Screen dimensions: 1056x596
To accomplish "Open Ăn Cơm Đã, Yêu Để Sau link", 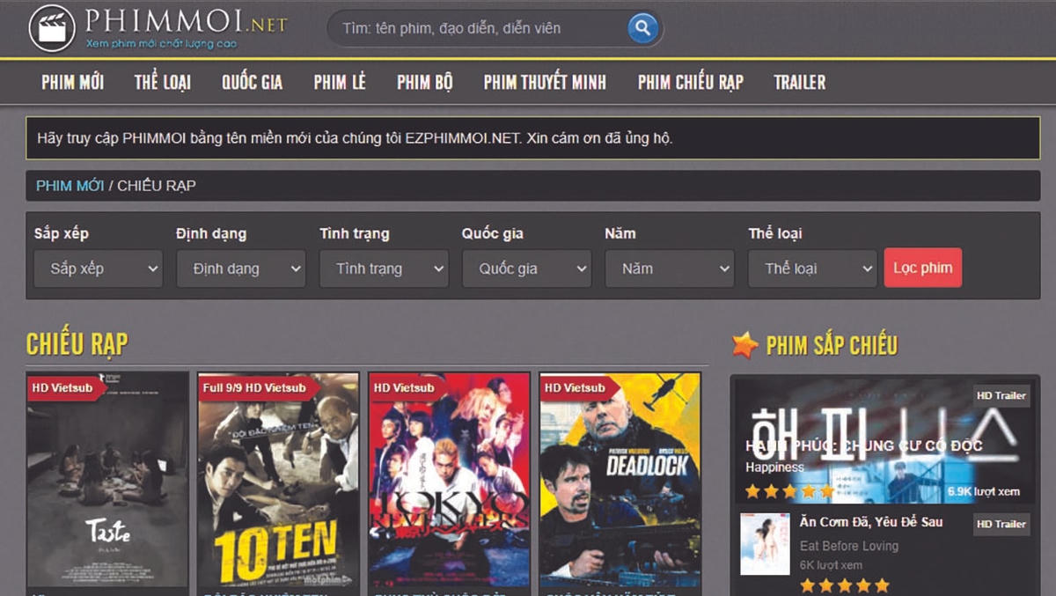I will 871,521.
